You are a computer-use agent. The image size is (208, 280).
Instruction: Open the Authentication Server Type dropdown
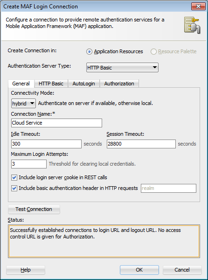point(122,68)
